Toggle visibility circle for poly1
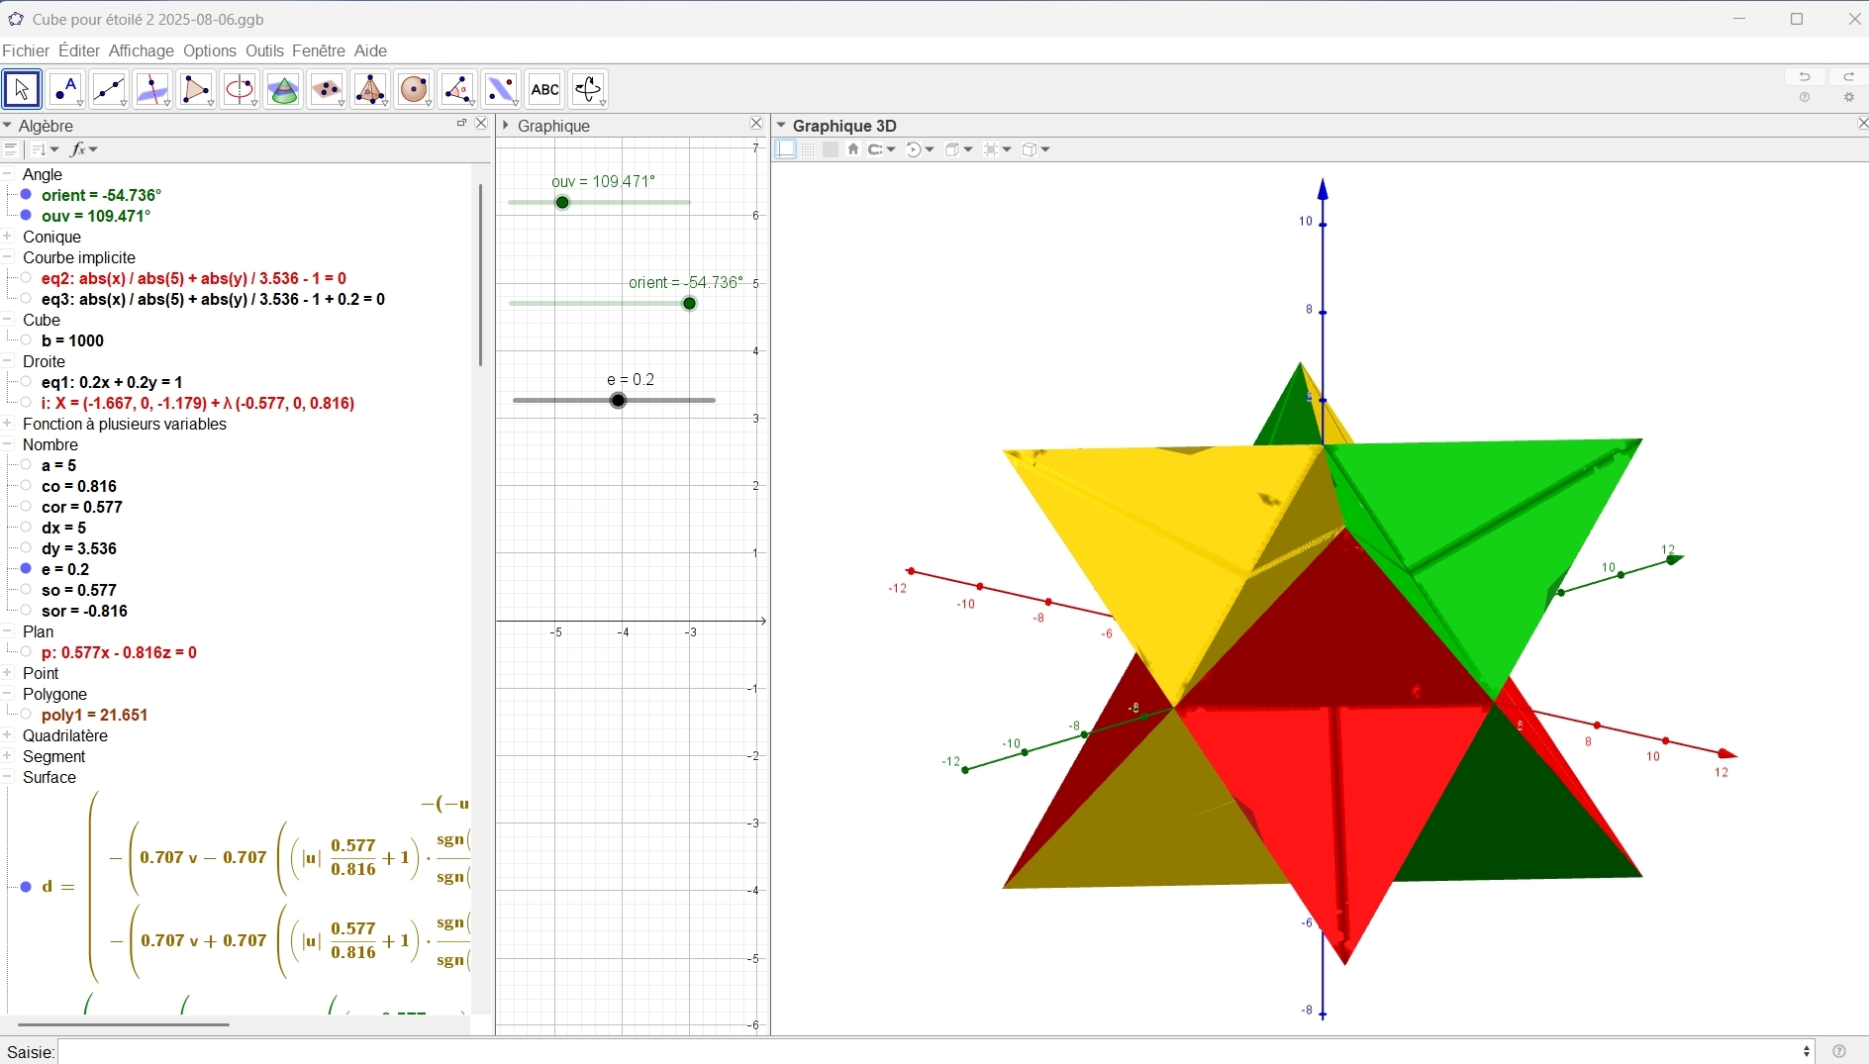The width and height of the screenshot is (1869, 1064). (x=27, y=715)
